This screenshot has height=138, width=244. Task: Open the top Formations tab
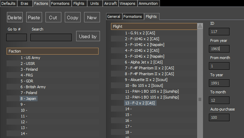[x=60, y=3]
